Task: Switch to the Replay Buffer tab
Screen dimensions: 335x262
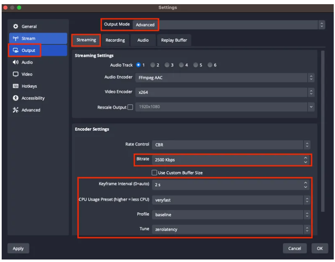Action: pos(174,40)
